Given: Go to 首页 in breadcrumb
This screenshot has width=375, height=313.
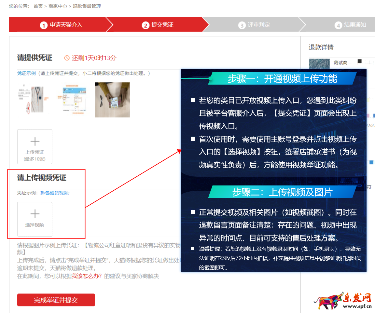Looking at the screenshot, I should [38, 6].
